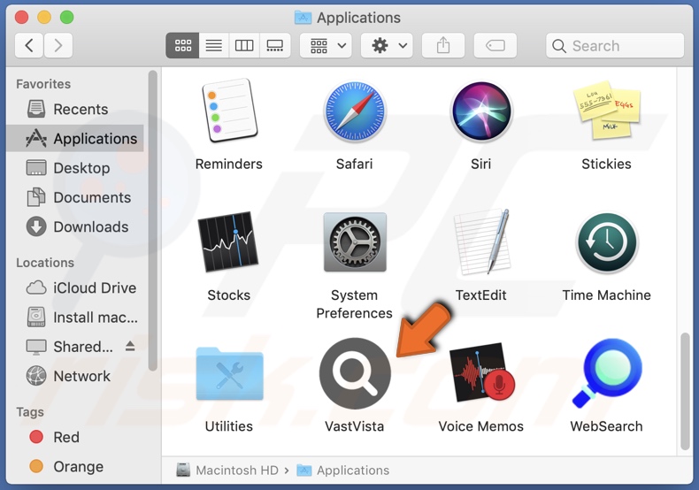
Task: Select the Safari compass icon
Action: click(355, 111)
